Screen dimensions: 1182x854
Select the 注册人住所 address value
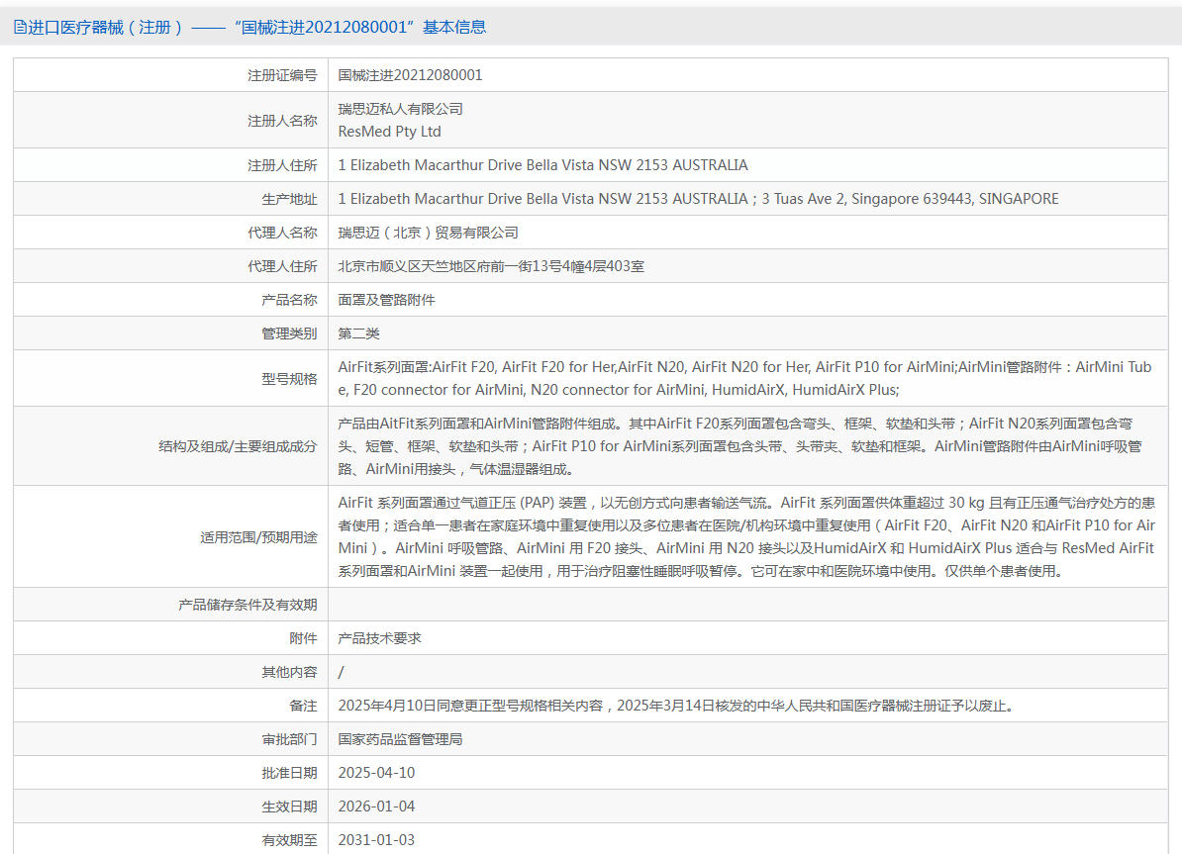[542, 165]
